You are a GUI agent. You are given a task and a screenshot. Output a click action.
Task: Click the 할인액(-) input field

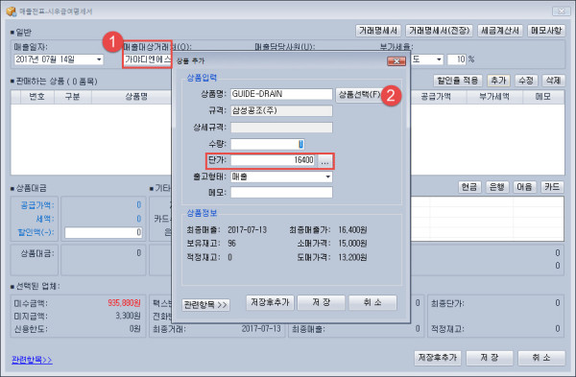click(104, 232)
